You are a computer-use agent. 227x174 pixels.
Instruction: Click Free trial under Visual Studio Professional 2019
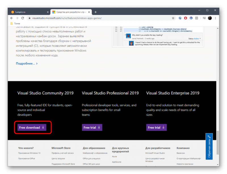click(x=92, y=128)
